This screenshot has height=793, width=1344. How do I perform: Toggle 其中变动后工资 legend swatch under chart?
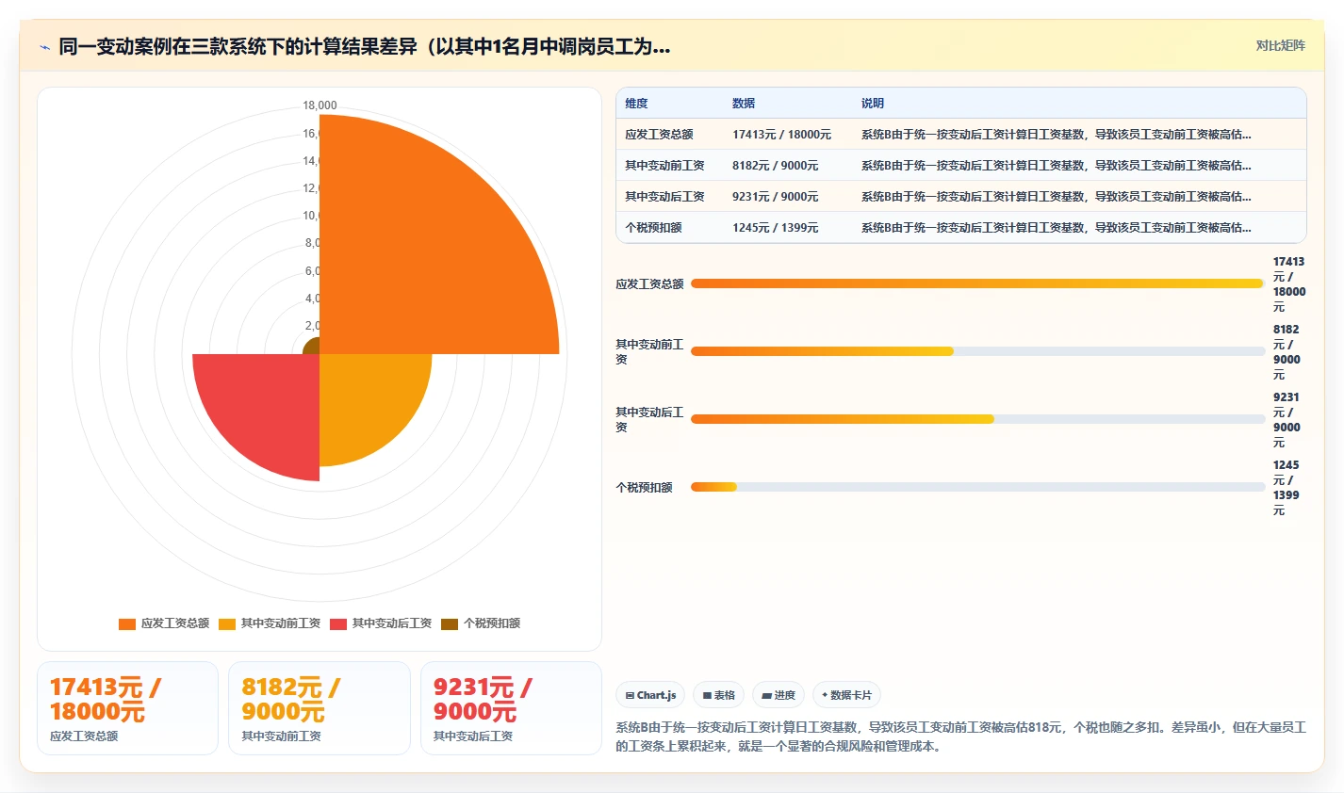point(338,623)
